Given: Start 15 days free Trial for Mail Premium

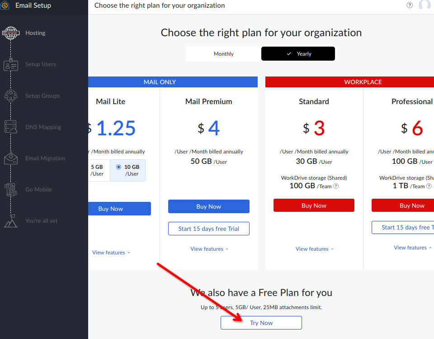Looking at the screenshot, I should point(208,229).
